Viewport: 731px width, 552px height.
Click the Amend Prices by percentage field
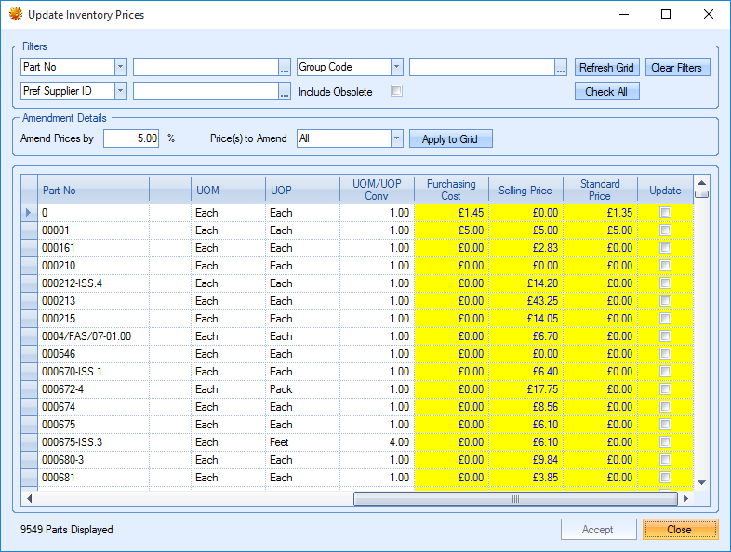point(131,138)
